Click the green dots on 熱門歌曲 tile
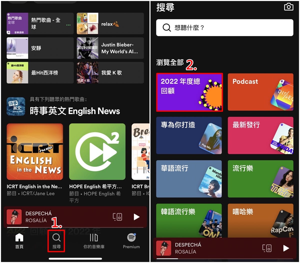The image size is (300, 263). click(68, 25)
